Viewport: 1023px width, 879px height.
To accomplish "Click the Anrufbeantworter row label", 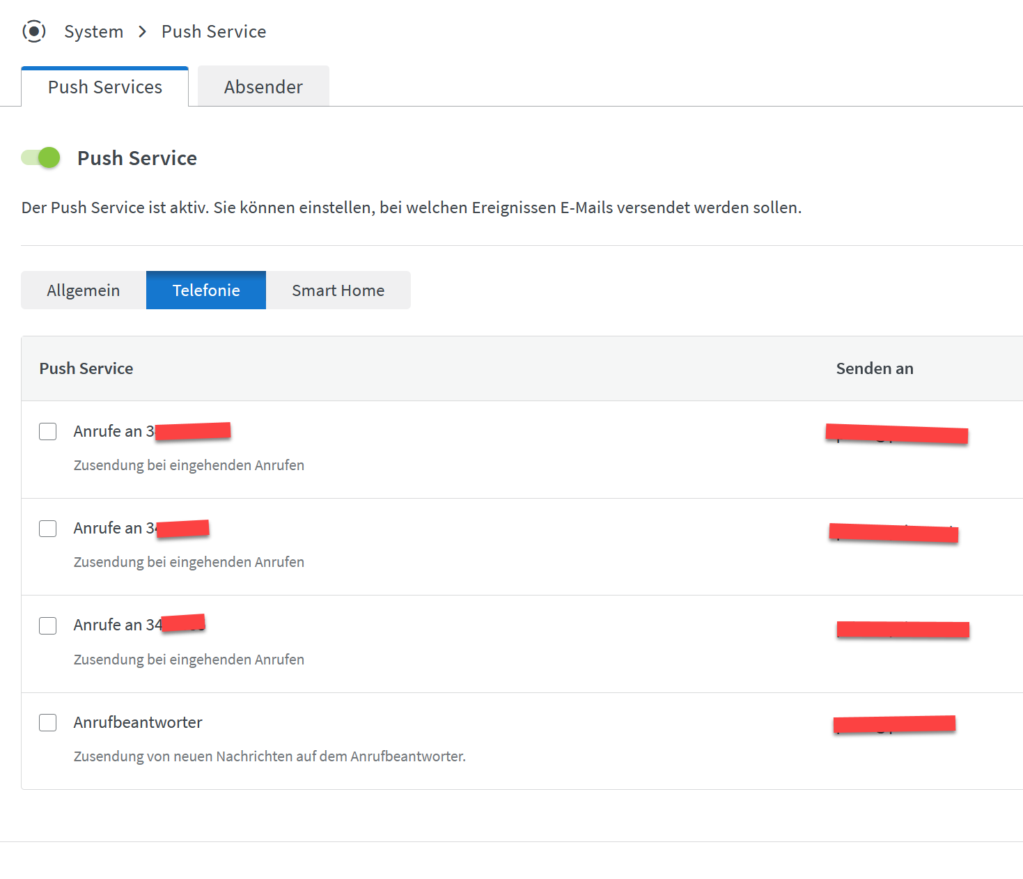I will click(x=138, y=722).
